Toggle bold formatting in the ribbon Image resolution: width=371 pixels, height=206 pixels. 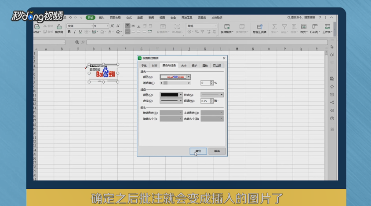click(x=69, y=32)
